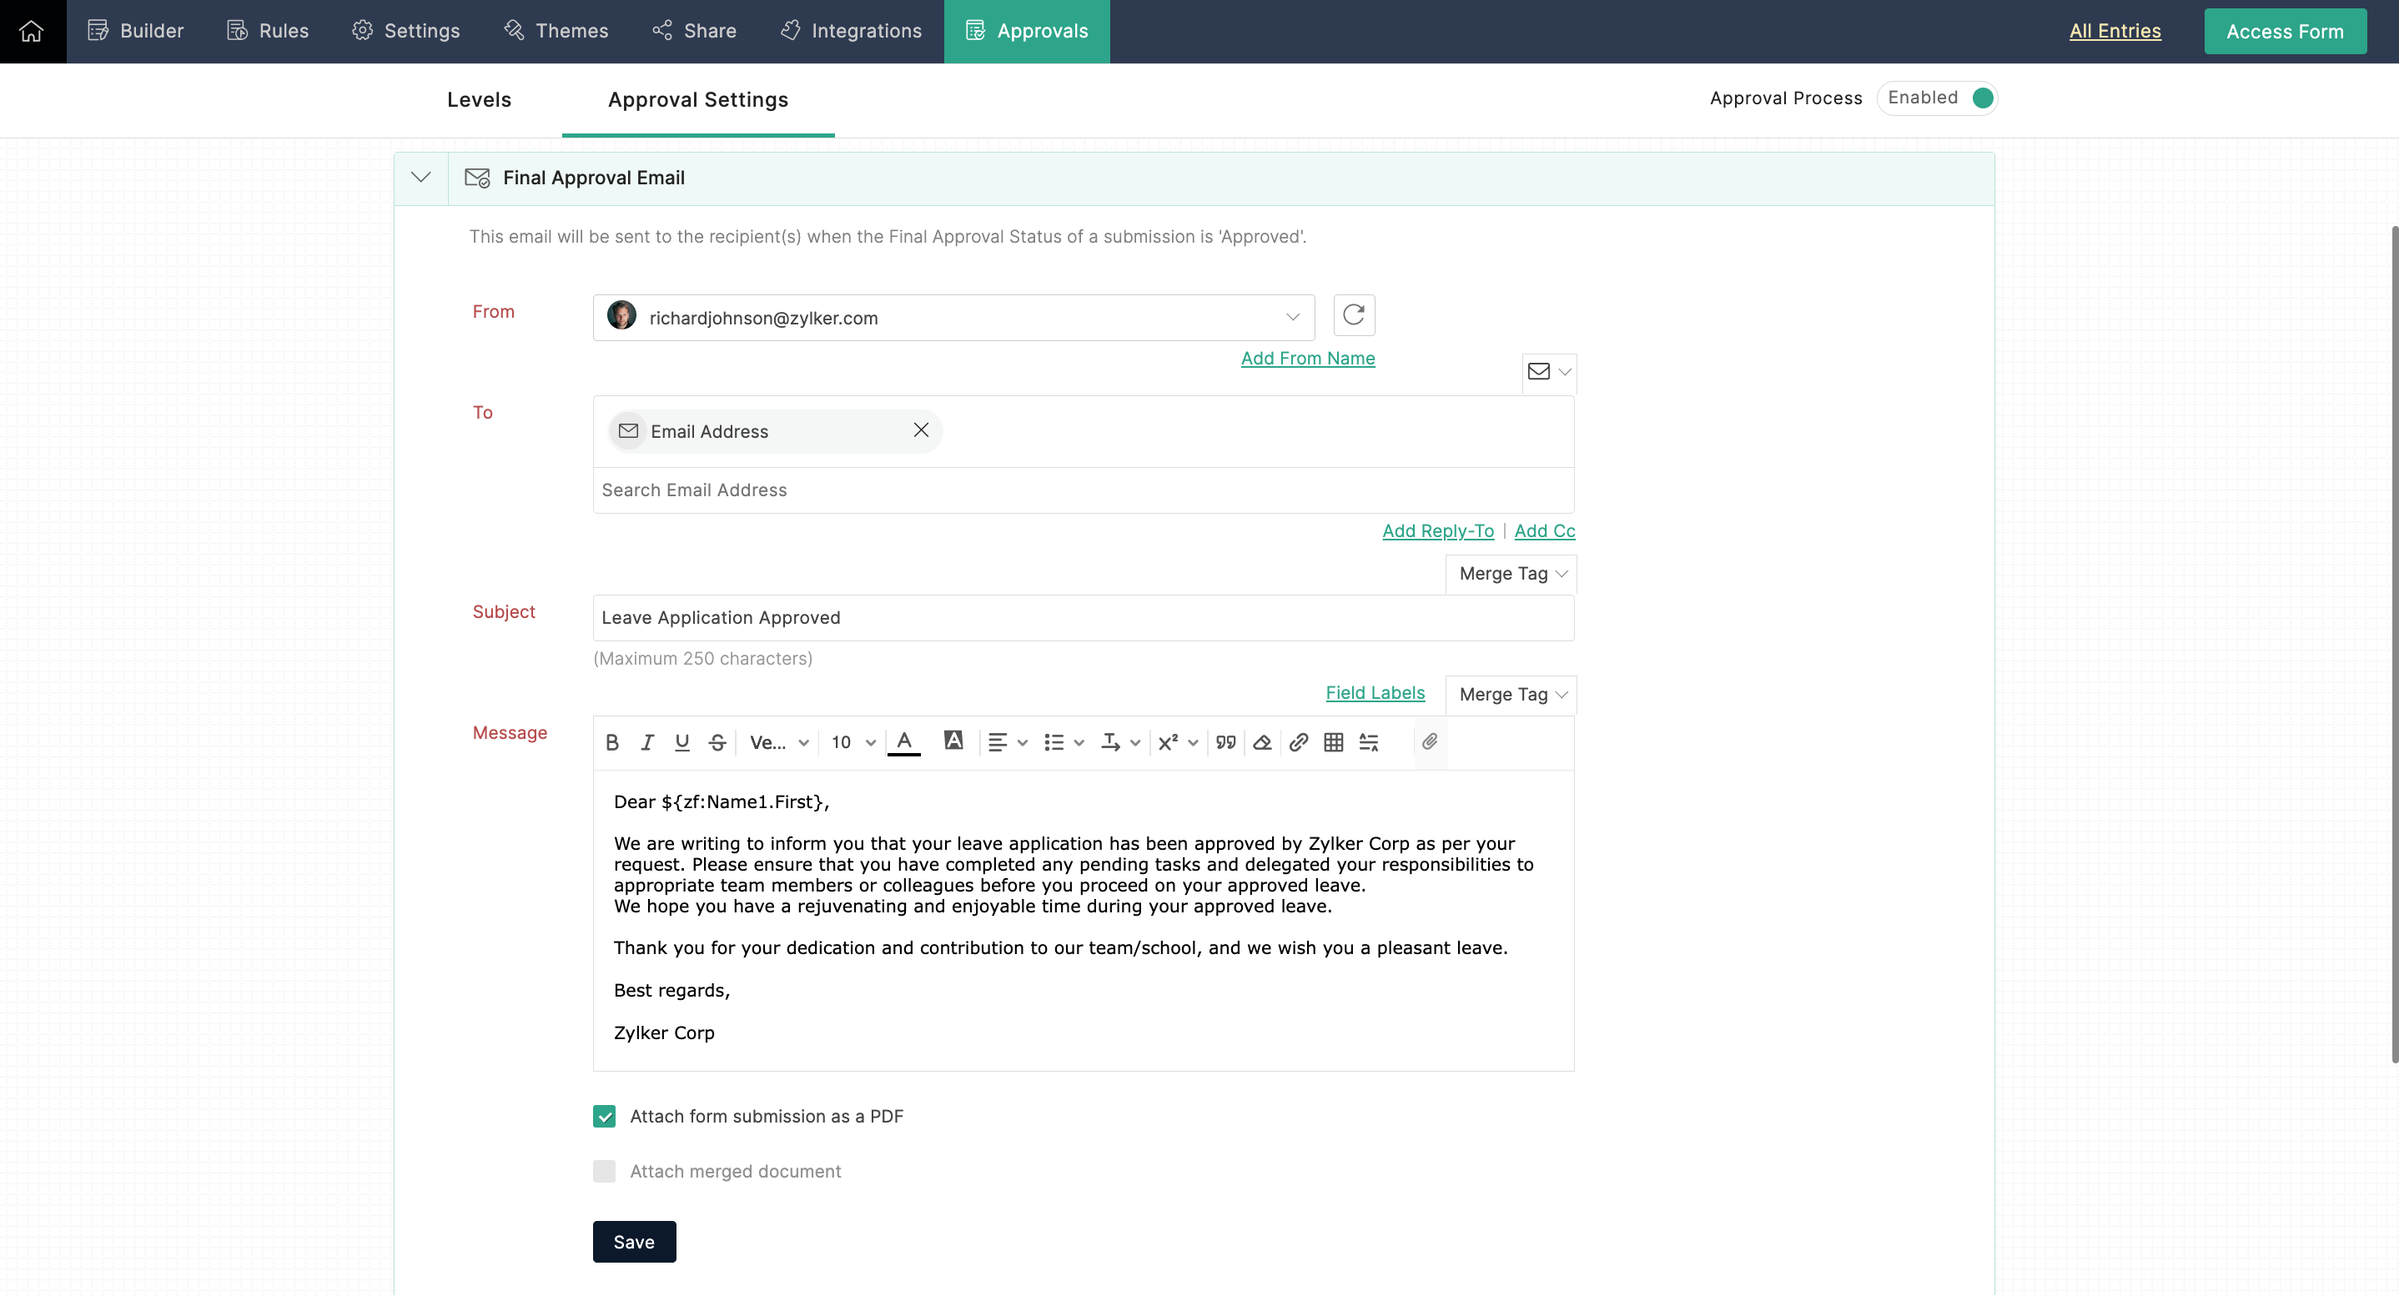Screen dimensions: 2399x1296
Task: Collapse the Final Approval Email section
Action: tap(421, 177)
